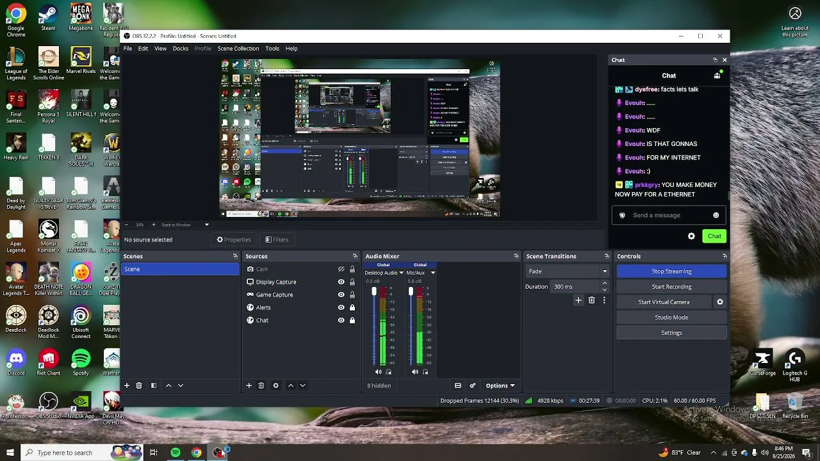
Task: Open the preview scaling dropdown arrow
Action: 206,225
